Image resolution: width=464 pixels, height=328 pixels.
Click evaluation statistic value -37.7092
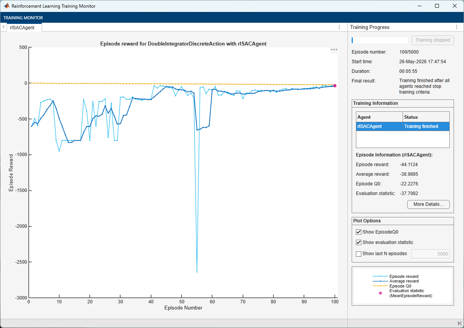[x=408, y=193]
